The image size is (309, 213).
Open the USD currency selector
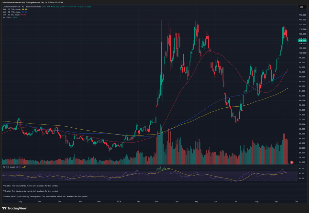(301, 7)
